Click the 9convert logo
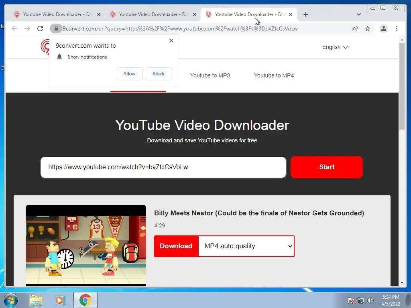 pyautogui.click(x=45, y=47)
